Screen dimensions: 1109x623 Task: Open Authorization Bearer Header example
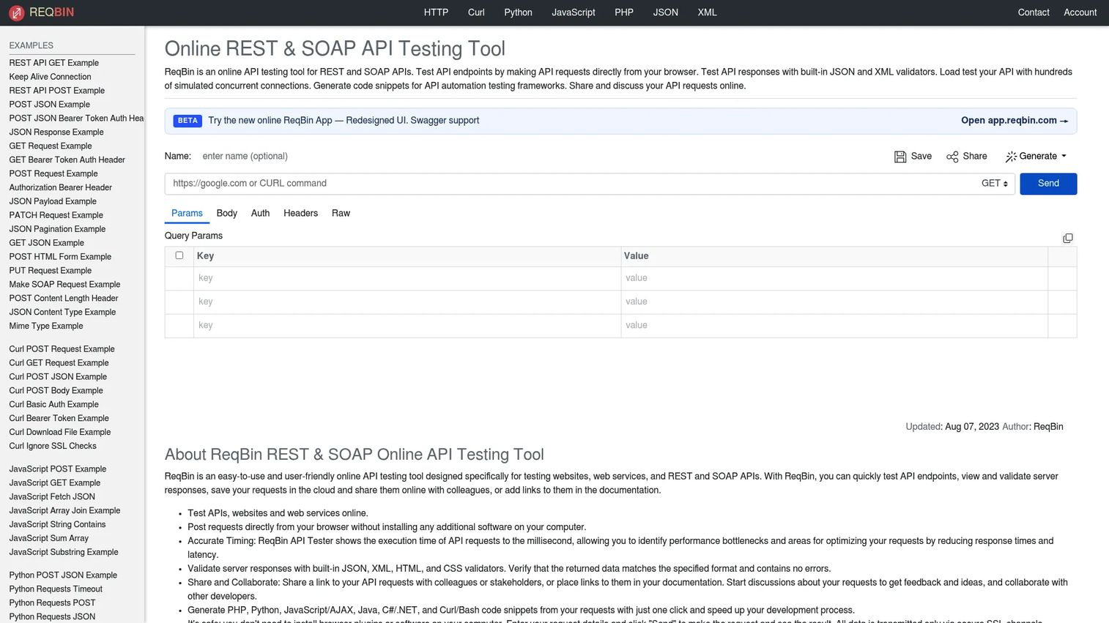coord(61,187)
